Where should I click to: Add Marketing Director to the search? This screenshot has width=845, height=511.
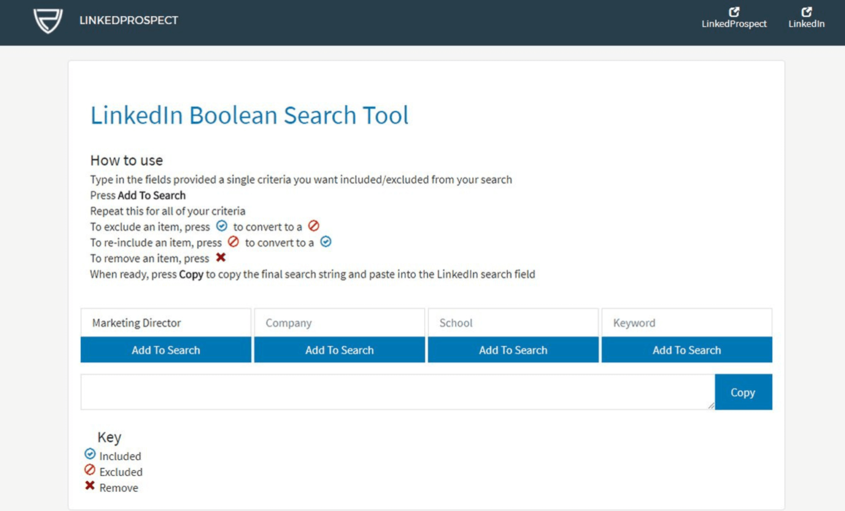click(x=165, y=350)
